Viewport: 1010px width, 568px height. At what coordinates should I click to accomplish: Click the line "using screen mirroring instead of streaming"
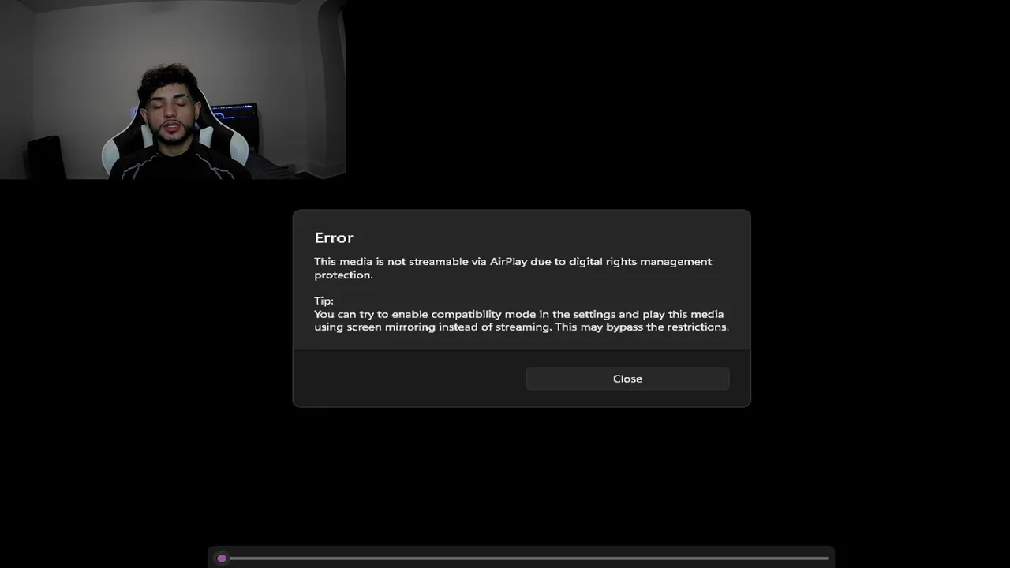pyautogui.click(x=432, y=327)
